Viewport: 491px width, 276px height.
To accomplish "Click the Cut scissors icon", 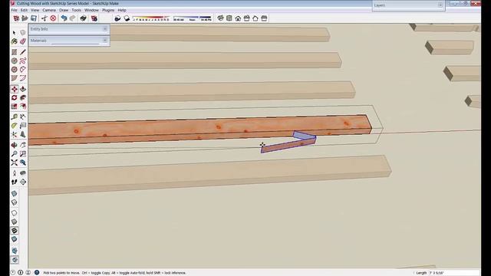I will (x=44, y=18).
